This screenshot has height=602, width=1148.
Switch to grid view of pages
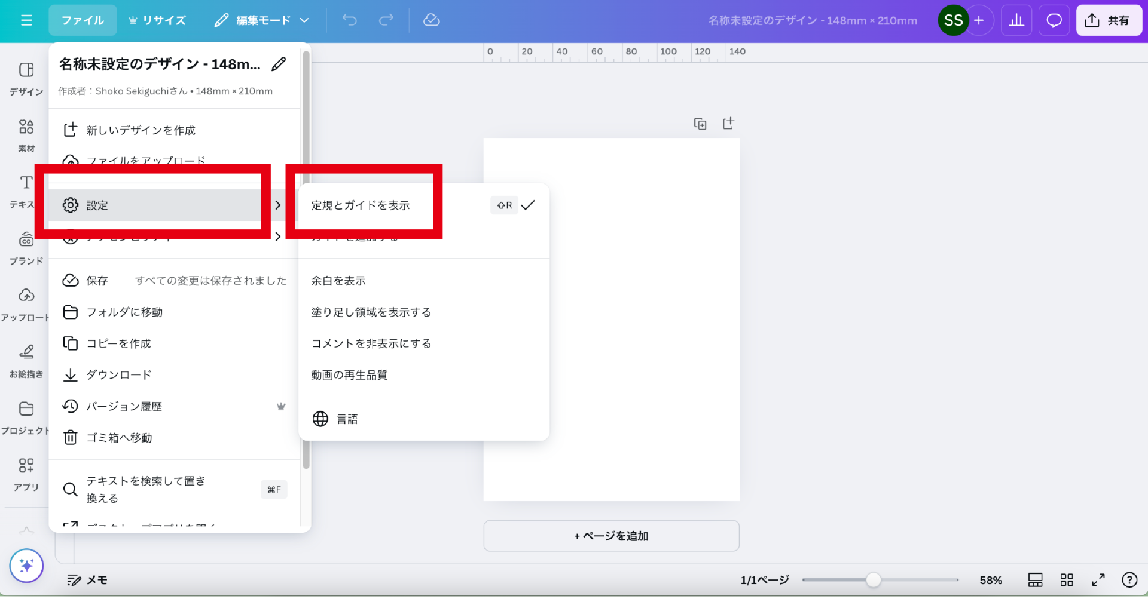tap(1067, 580)
